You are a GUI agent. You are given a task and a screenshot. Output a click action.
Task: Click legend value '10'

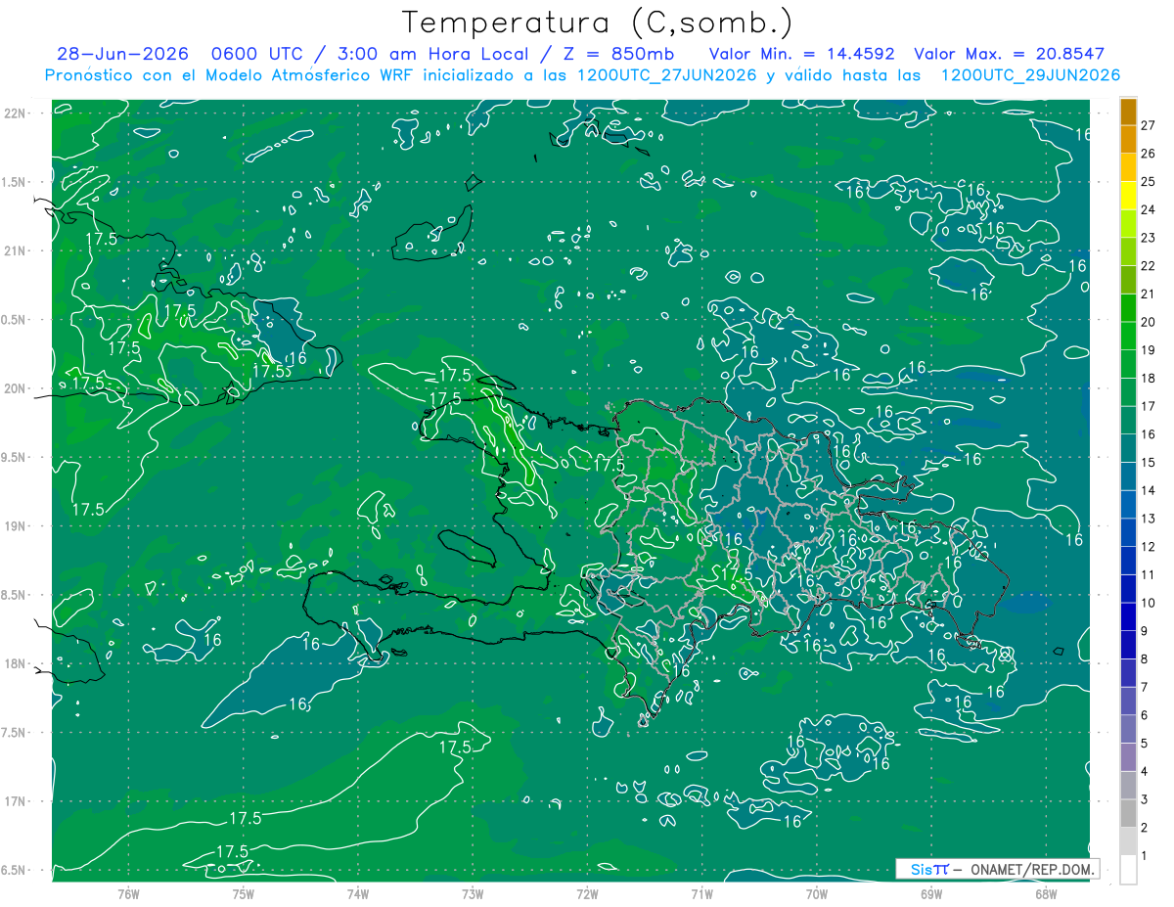coord(1149,603)
